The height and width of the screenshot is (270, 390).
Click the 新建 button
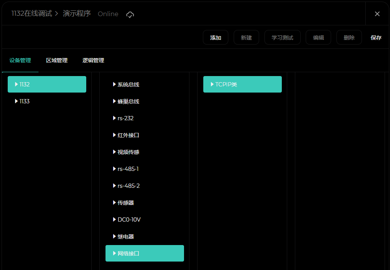click(x=246, y=38)
